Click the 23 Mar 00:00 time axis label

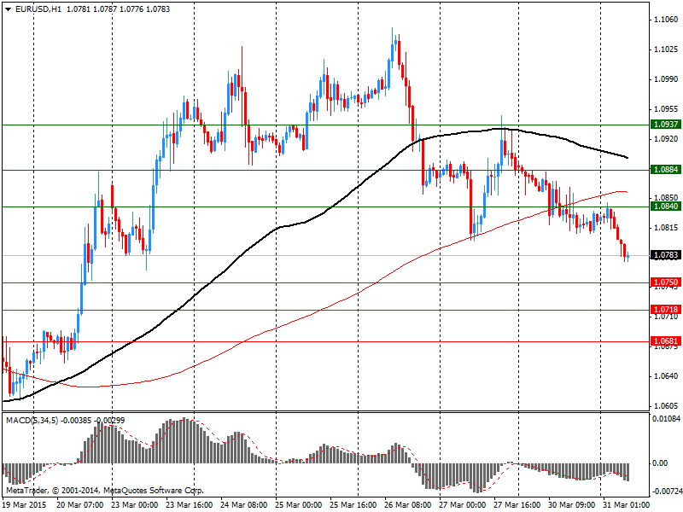tap(135, 505)
